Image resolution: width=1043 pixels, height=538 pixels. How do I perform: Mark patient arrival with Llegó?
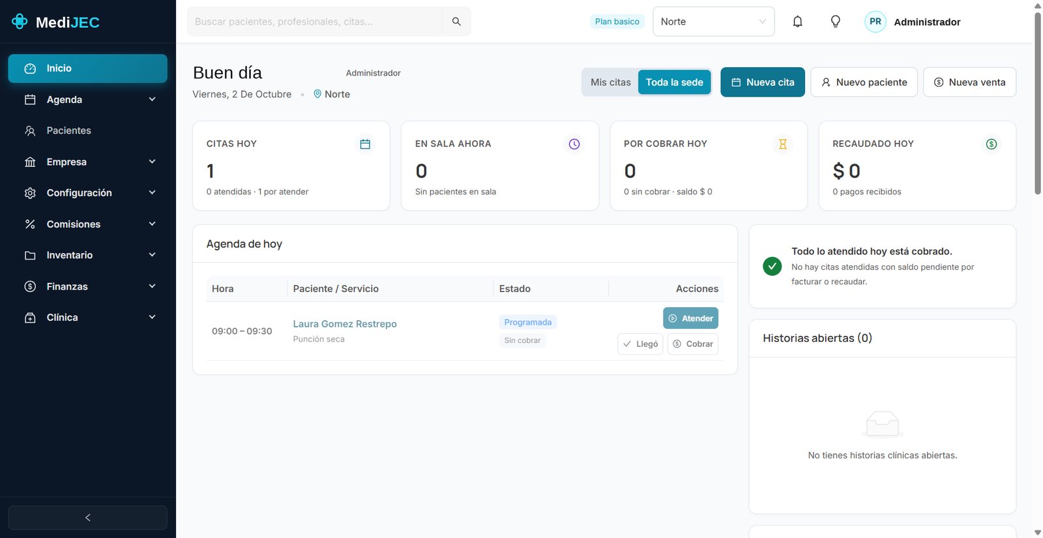tap(640, 344)
